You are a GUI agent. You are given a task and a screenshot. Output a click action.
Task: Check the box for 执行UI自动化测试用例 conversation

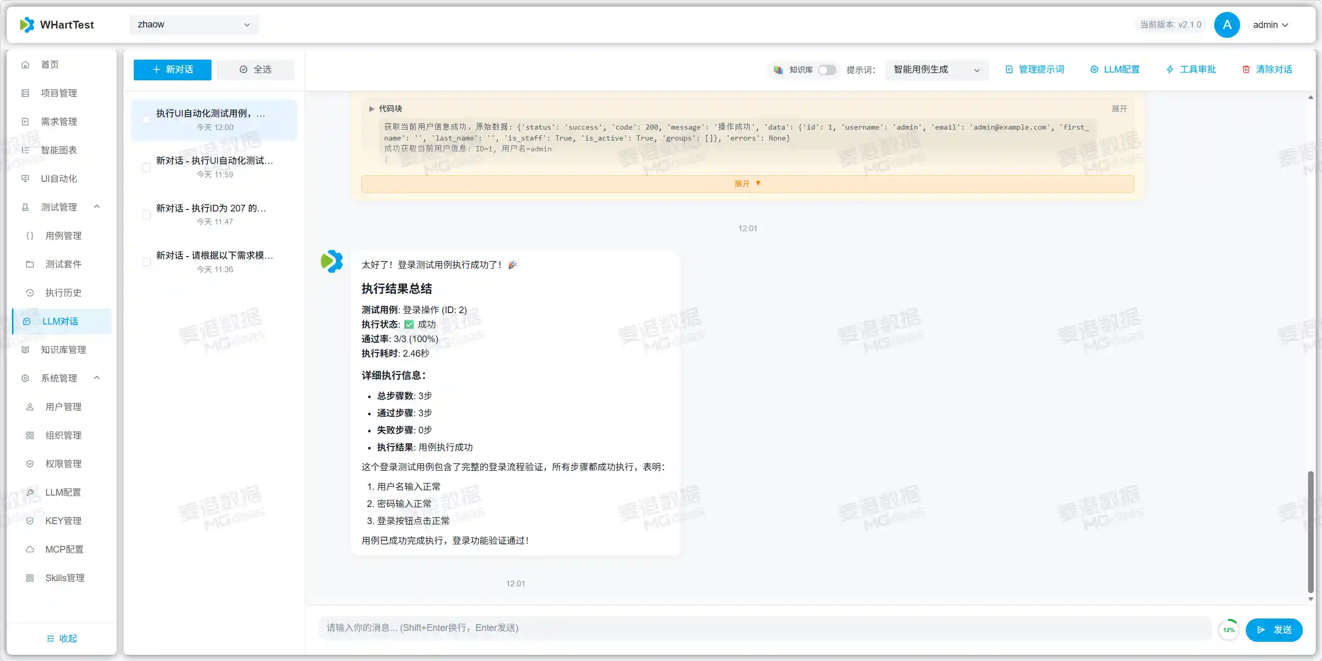tap(146, 120)
